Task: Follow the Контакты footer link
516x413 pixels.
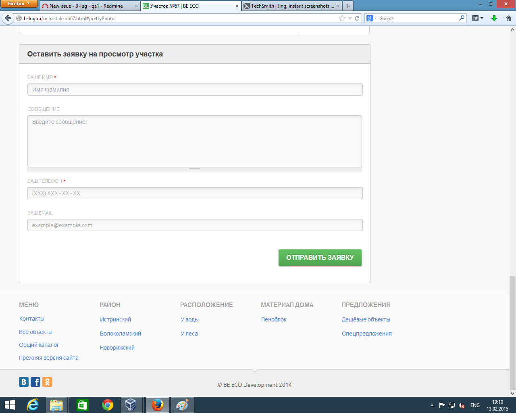Action: [x=32, y=319]
